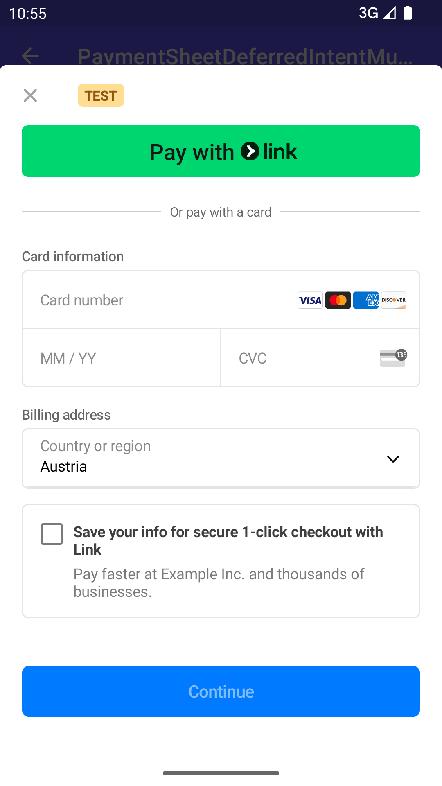This screenshot has height=786, width=442.
Task: Open the Country or region selector
Action: pyautogui.click(x=205, y=458)
